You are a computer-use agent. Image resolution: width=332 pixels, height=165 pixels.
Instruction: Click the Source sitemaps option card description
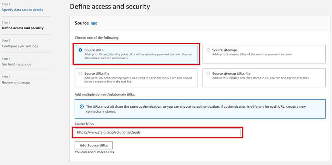pyautogui.click(x=252, y=54)
